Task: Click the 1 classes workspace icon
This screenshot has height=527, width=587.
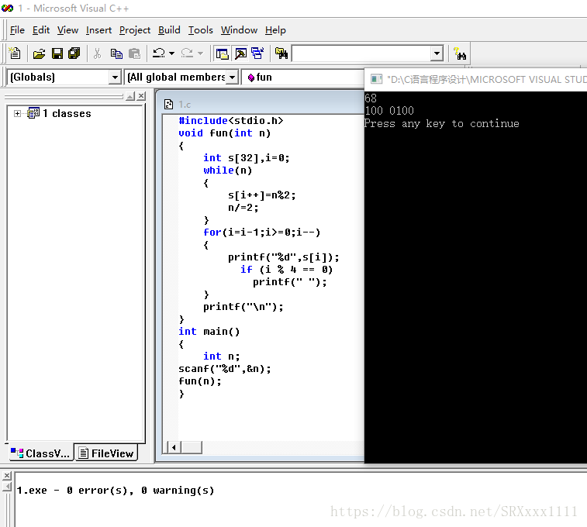Action: click(33, 113)
